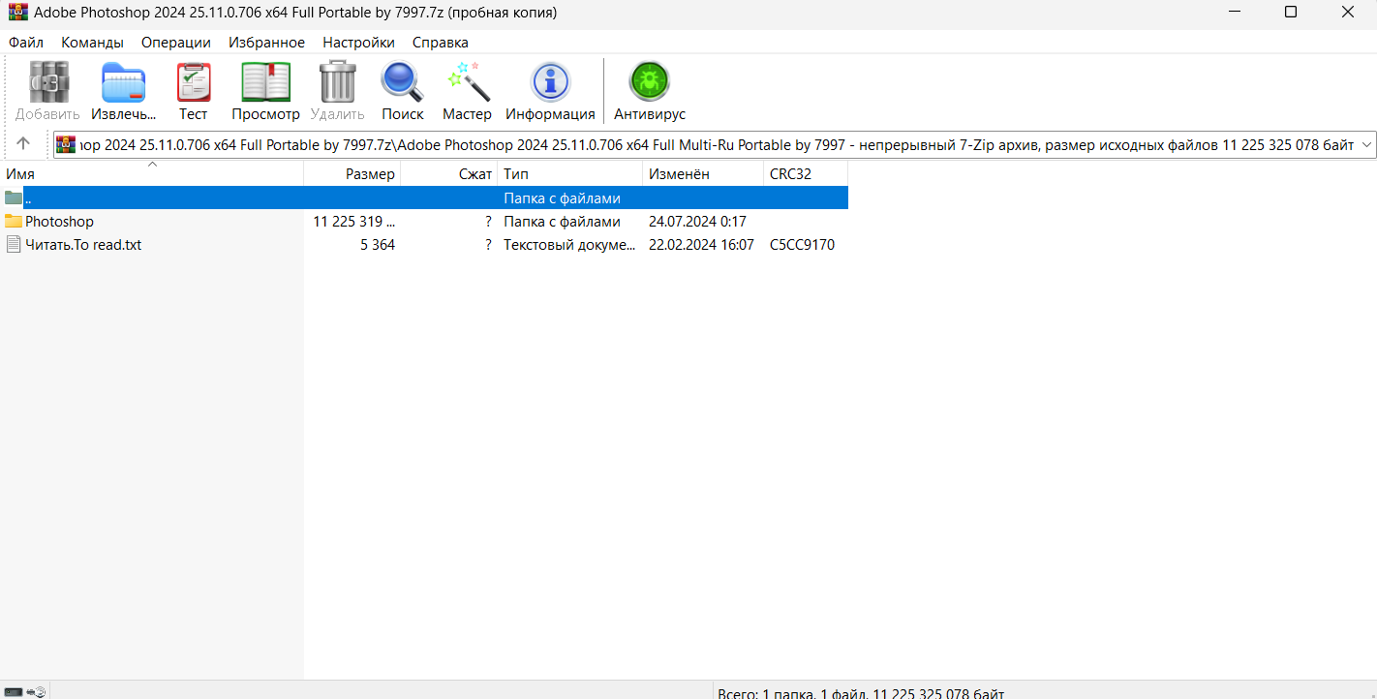Image resolution: width=1377 pixels, height=699 pixels.
Task: Launch the Wizard (Мастер) wand icon
Action: tap(468, 81)
